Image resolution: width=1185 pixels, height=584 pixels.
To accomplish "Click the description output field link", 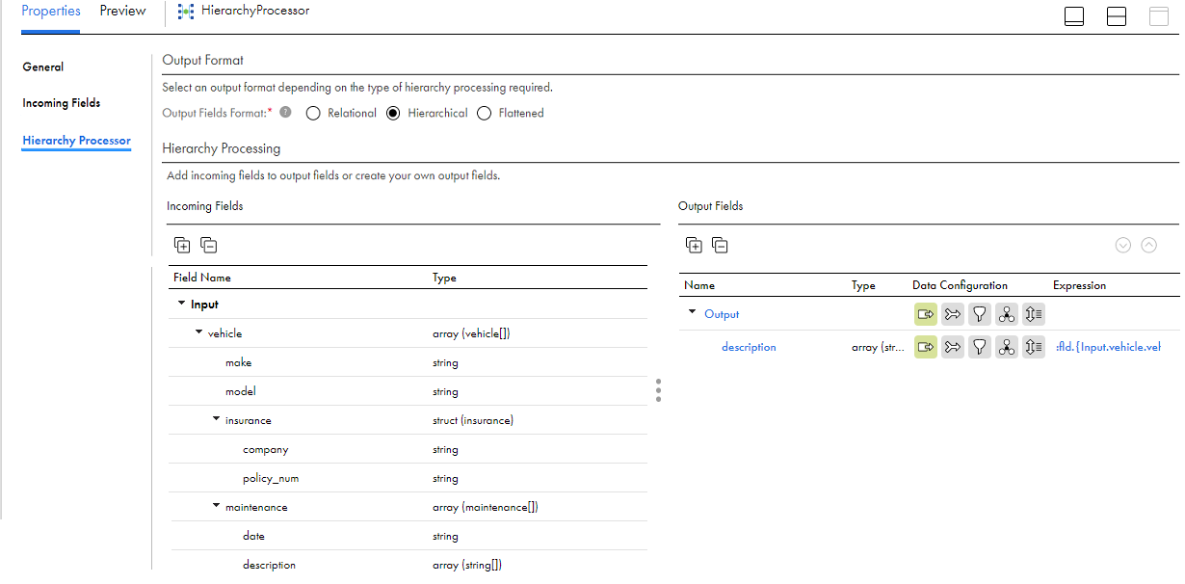I will 749,347.
